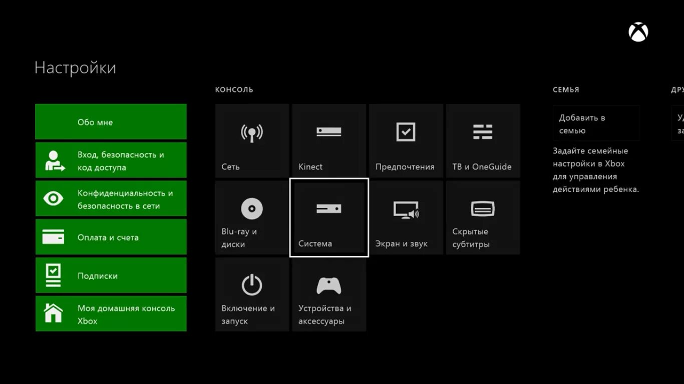The width and height of the screenshot is (684, 384).
Task: Open Оплата и счета item
Action: click(111, 236)
